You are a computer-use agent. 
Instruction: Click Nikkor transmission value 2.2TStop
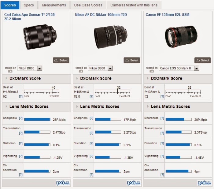pyautogui.click(x=130, y=132)
